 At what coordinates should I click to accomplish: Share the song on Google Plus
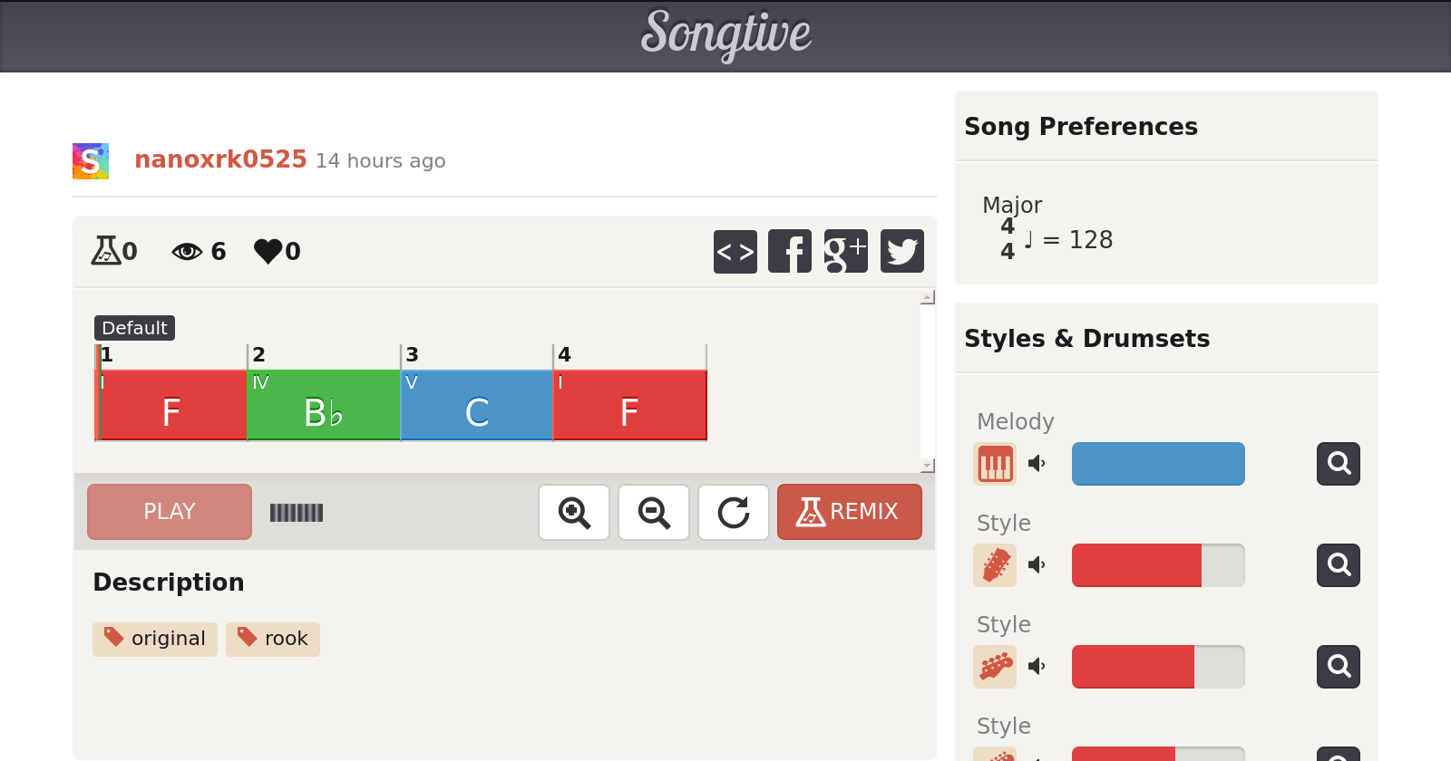(846, 251)
